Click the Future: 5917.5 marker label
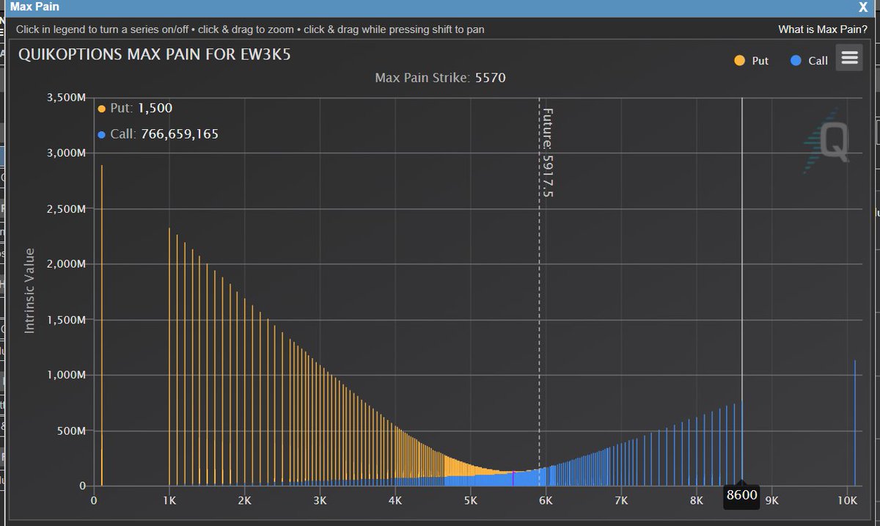The width and height of the screenshot is (880, 526). click(546, 153)
